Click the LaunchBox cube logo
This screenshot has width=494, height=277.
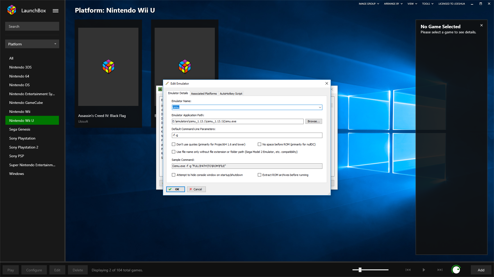tap(12, 10)
